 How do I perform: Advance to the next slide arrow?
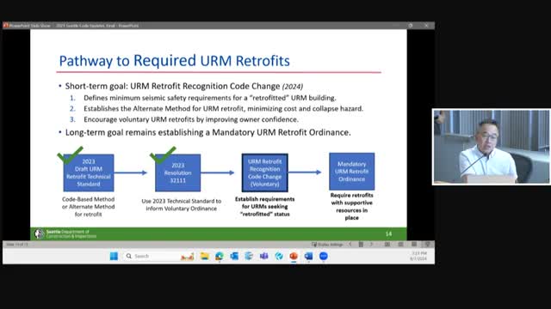point(371,245)
